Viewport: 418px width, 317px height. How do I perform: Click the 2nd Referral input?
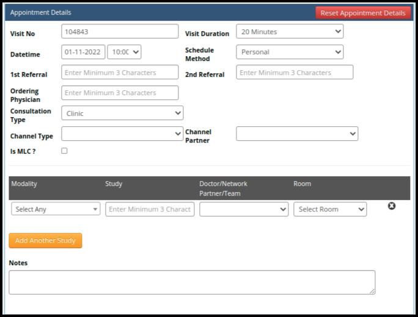[x=295, y=72]
